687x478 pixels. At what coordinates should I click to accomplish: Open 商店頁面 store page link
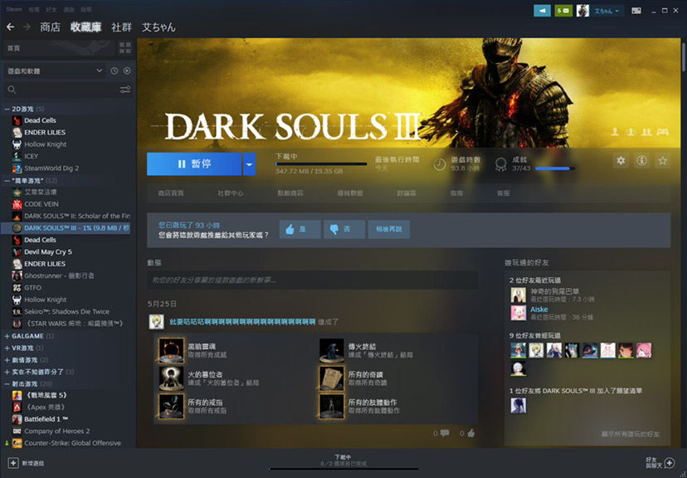[171, 193]
